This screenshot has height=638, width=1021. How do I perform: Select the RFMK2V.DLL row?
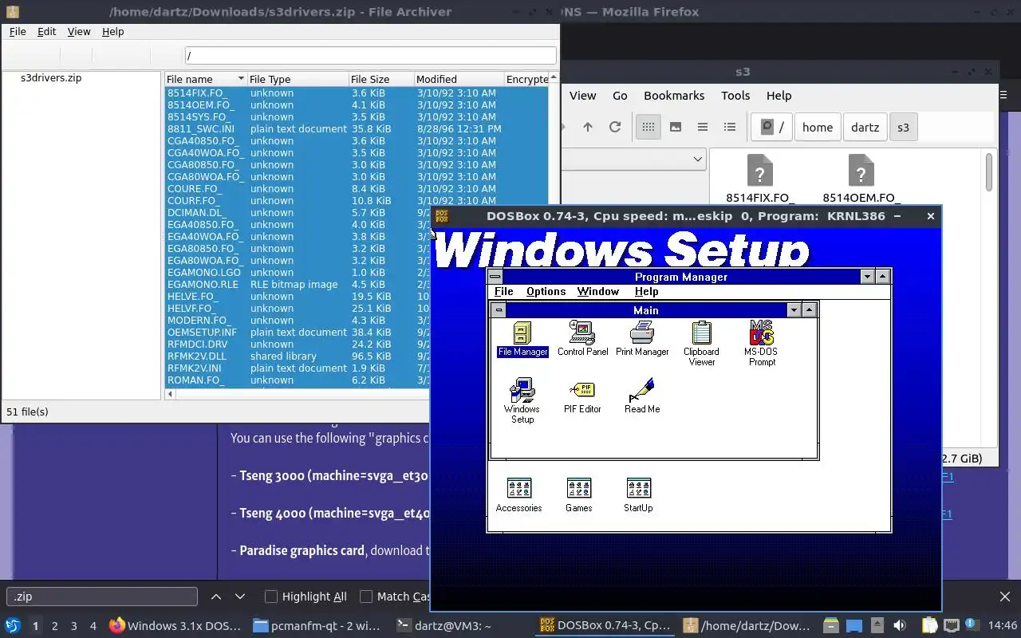pyautogui.click(x=297, y=356)
